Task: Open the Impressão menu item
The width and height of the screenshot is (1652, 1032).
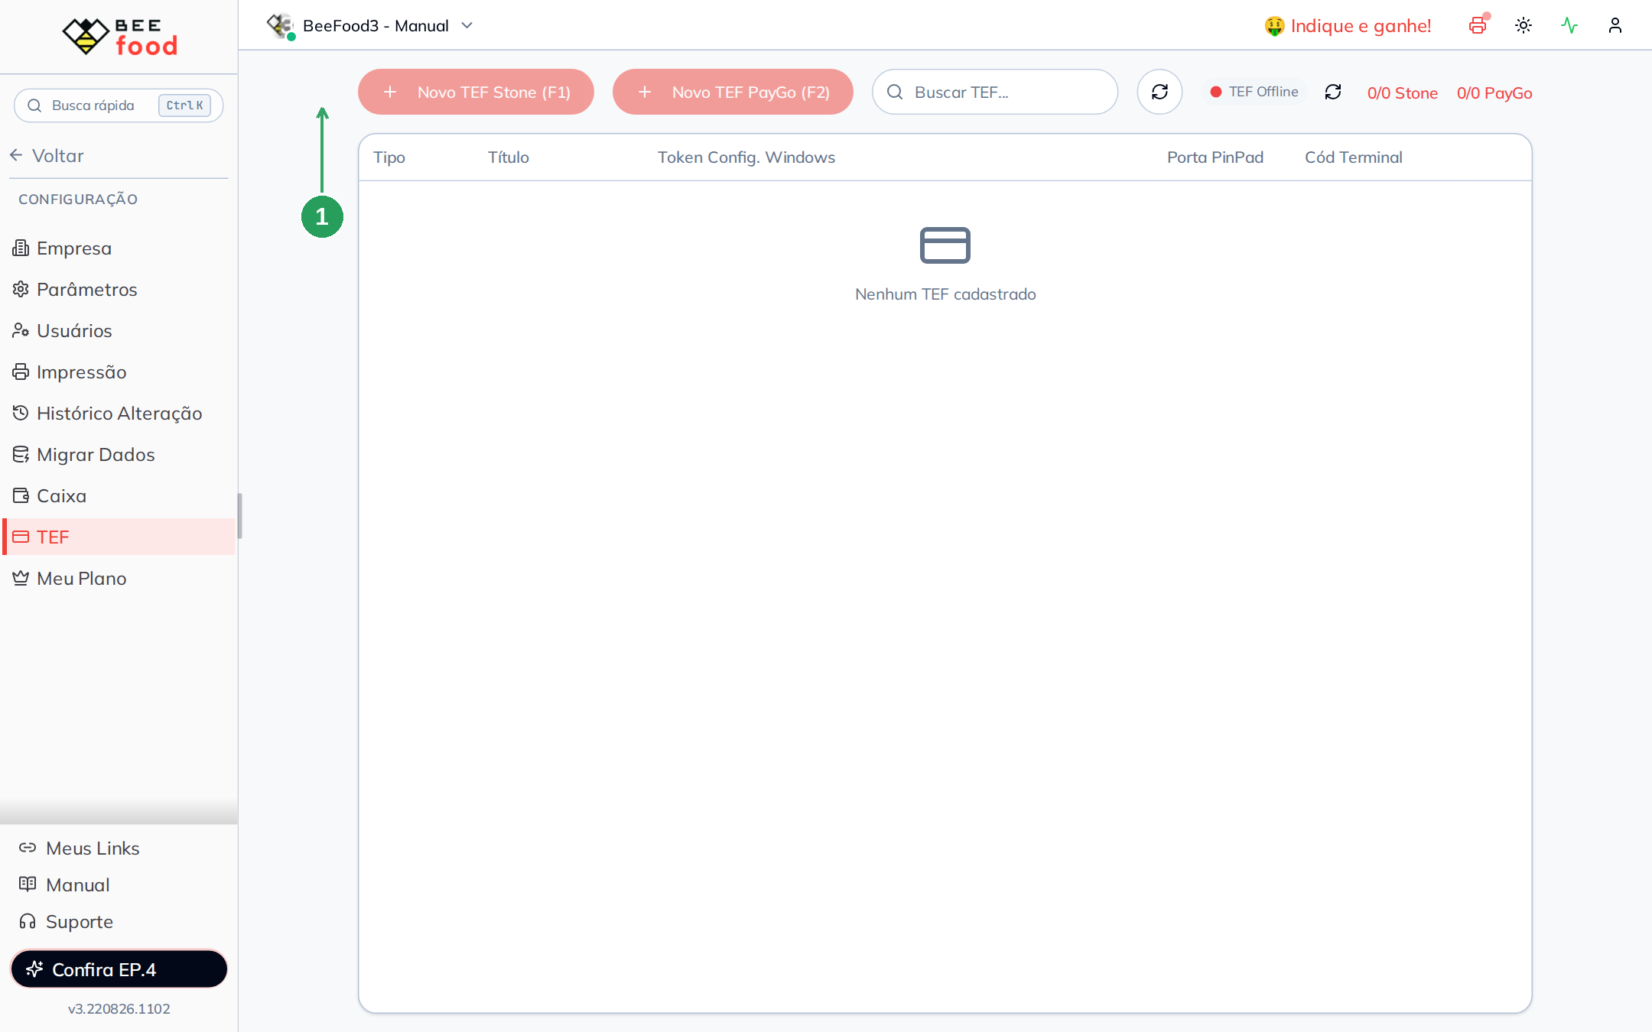Action: 119,372
